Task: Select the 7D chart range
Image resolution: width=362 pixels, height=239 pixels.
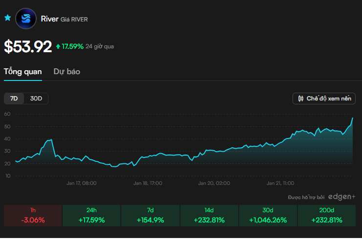Action: click(14, 99)
